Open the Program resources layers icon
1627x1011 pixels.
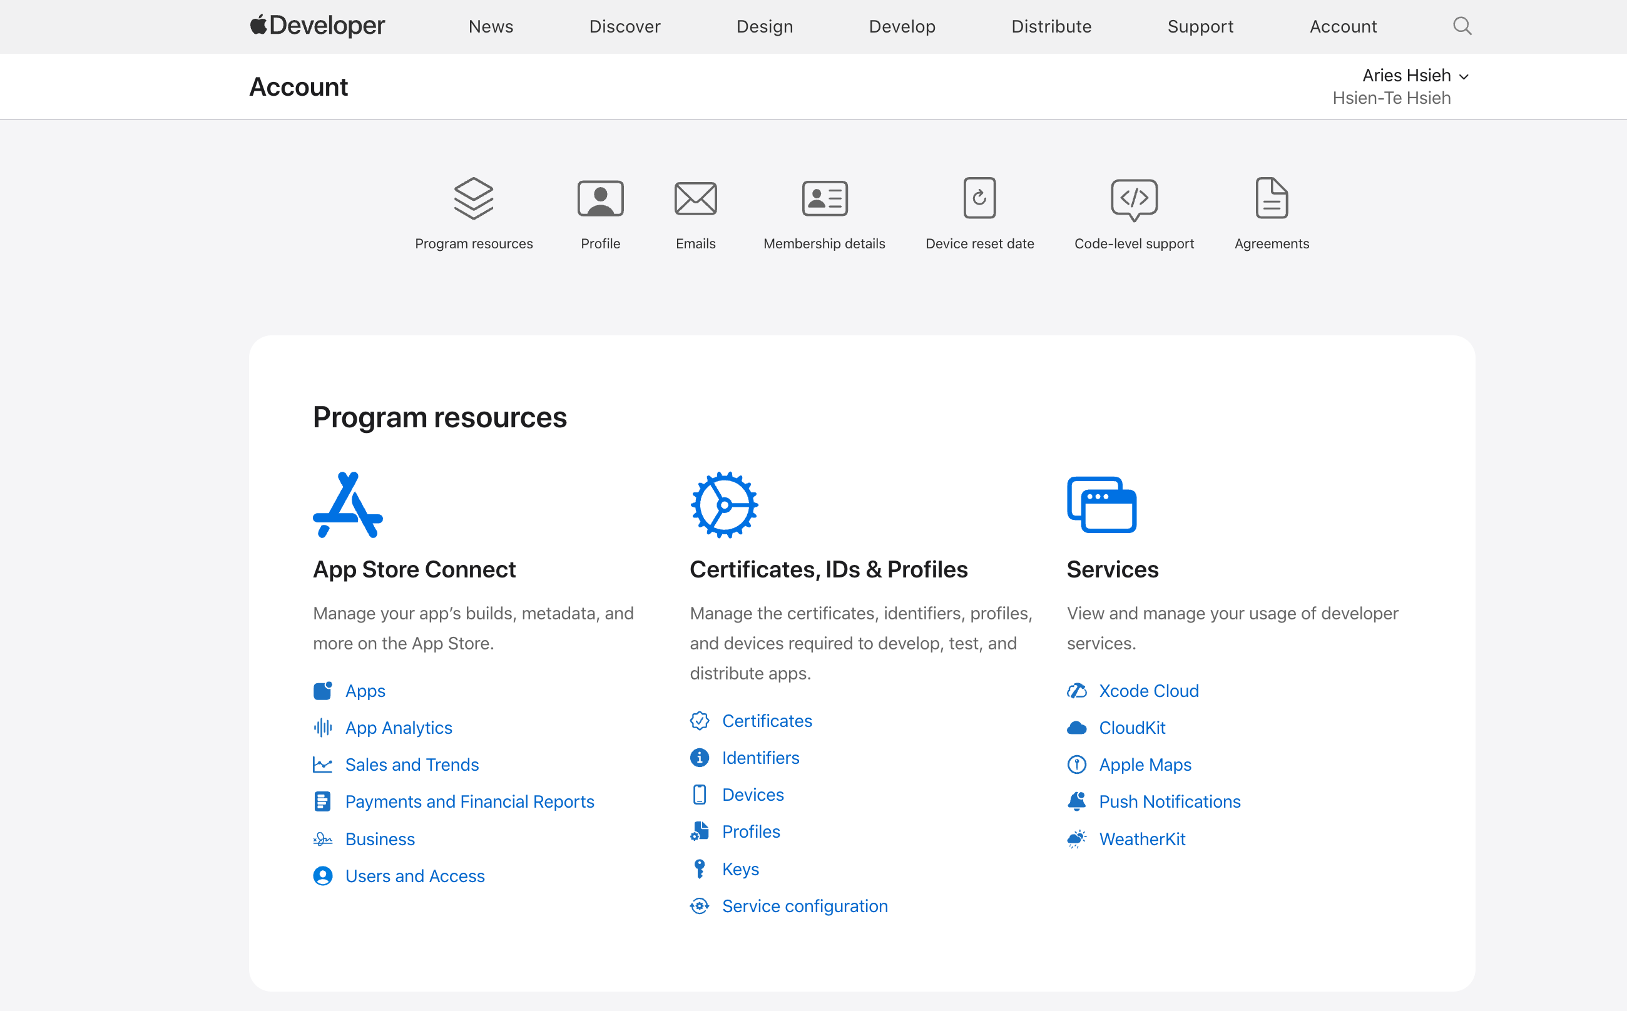point(474,198)
